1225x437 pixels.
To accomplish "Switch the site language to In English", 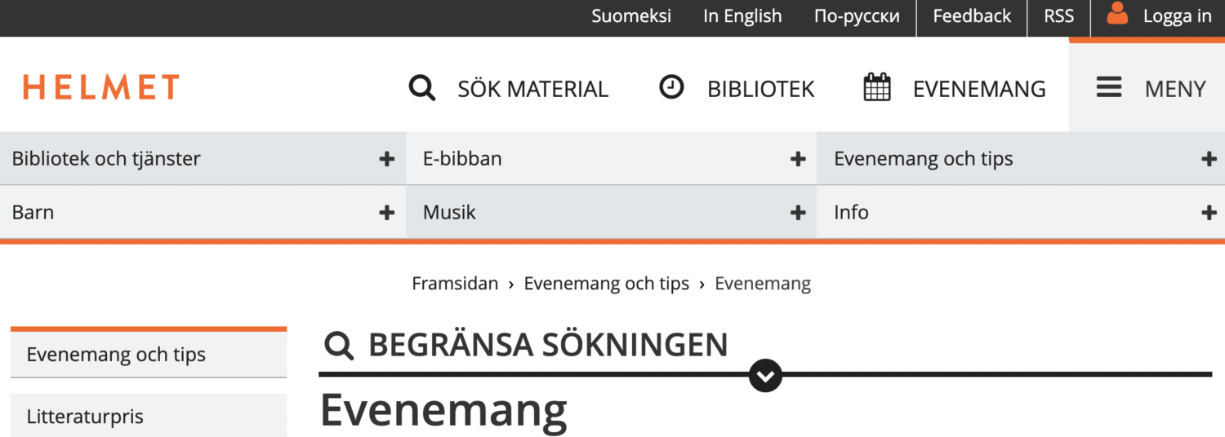I will point(742,16).
